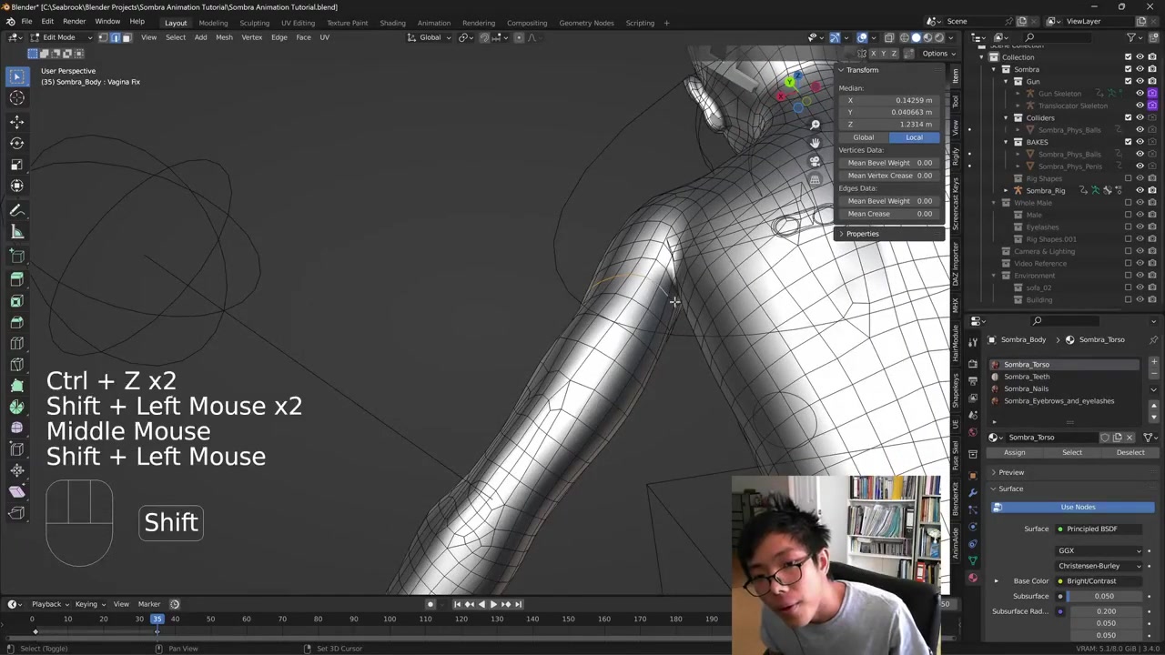Click the Assign material button
Image resolution: width=1165 pixels, height=655 pixels.
pos(1014,452)
